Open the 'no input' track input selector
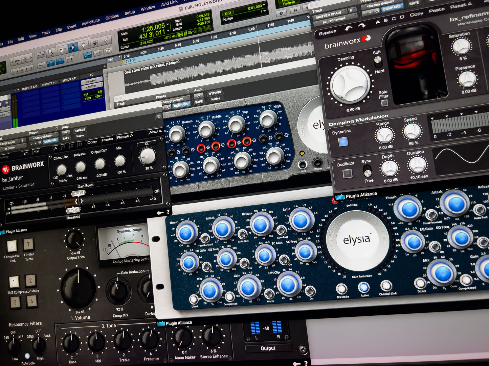The height and width of the screenshot is (366, 489). coord(91,81)
